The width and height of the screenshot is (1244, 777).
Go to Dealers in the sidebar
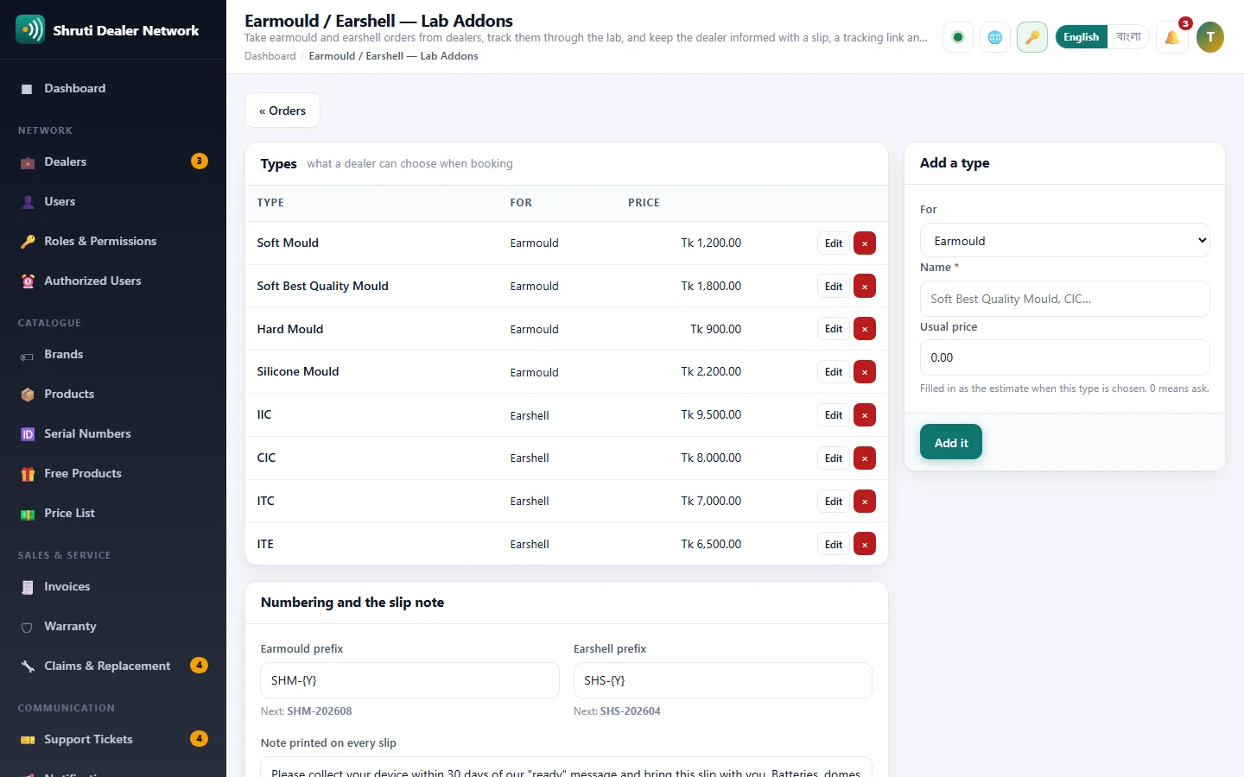[x=113, y=162]
